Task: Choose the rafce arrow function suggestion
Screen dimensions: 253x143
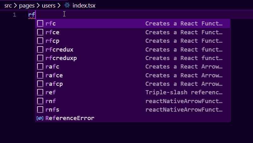Action: click(x=54, y=75)
